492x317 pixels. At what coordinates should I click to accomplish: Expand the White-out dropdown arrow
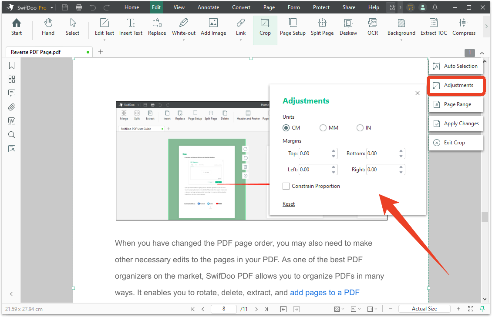(x=184, y=40)
